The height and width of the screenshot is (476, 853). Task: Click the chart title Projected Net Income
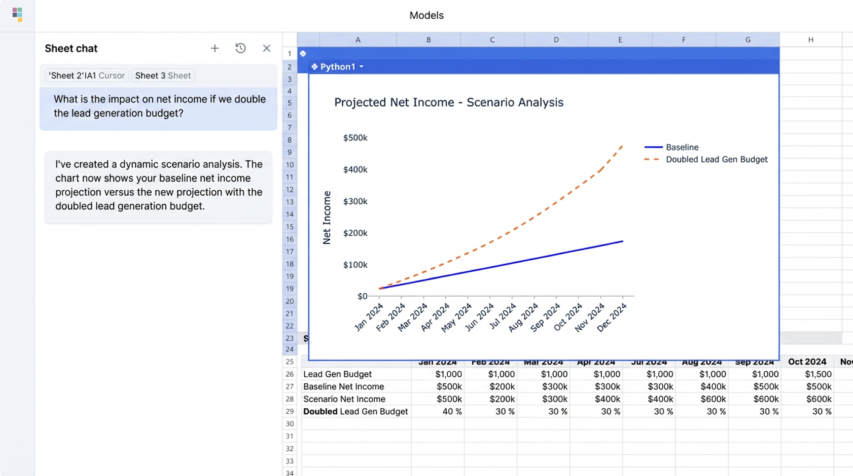(449, 102)
